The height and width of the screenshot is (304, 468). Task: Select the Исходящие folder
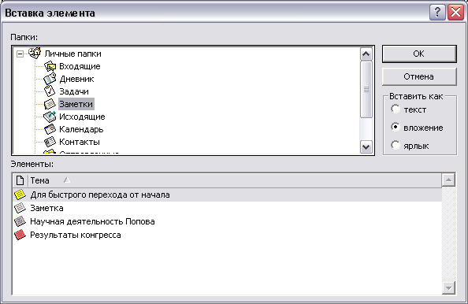click(82, 117)
